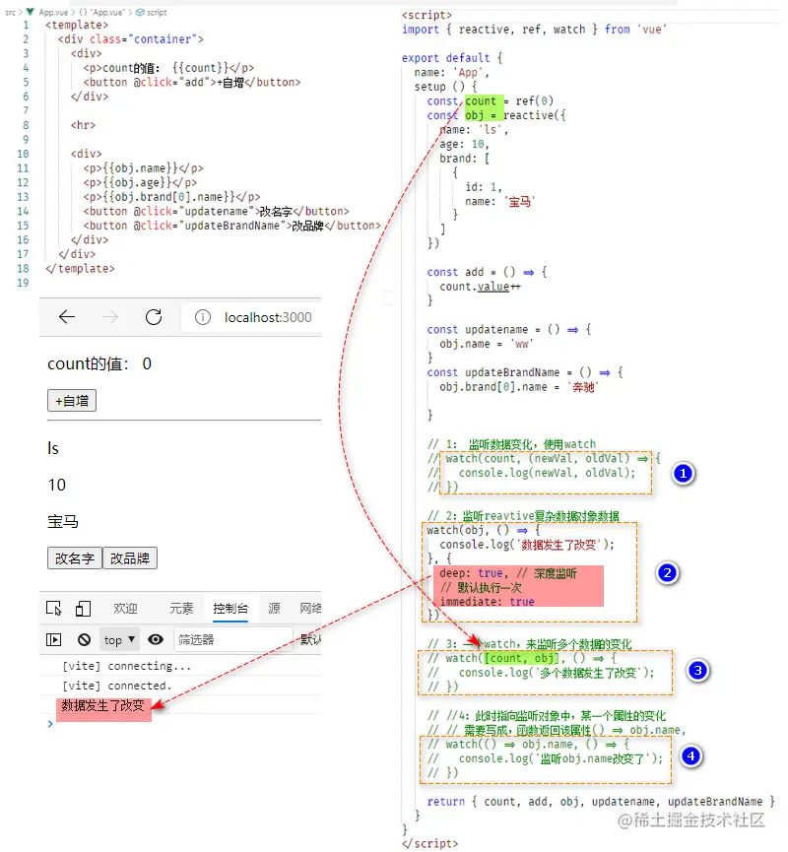The image size is (788, 852).
Task: Click the script breadcrumb segment
Action: pos(151,12)
